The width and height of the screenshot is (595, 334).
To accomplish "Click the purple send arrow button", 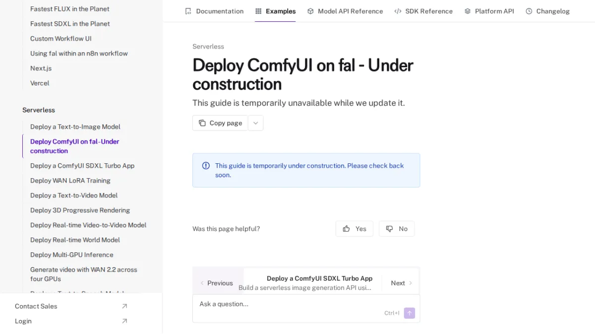I will 410,313.
